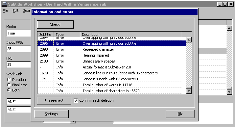
Task: Click the Fix errors! button
Action: coord(54,101)
